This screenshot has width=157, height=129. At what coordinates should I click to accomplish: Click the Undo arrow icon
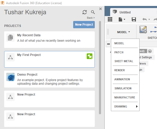[x=145, y=19]
